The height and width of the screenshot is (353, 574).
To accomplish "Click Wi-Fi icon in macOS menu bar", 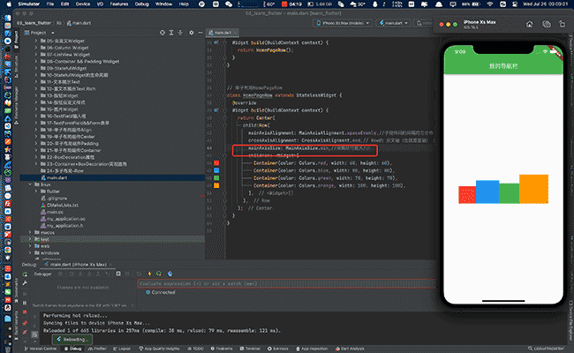I will point(490,4).
